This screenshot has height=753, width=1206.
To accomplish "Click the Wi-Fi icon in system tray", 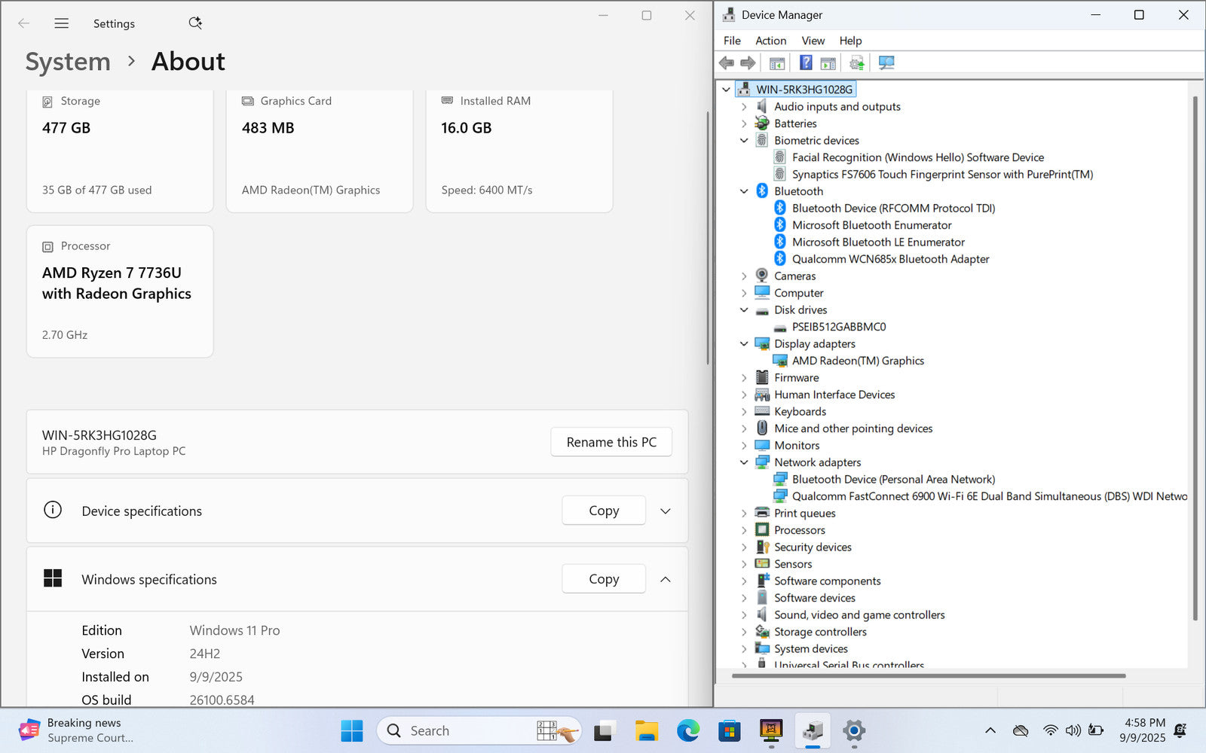I will 1050,730.
